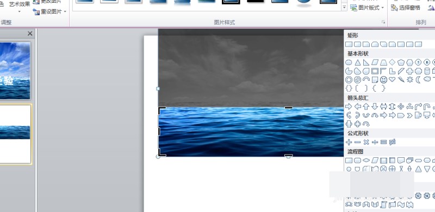Insert the pentagon basic shape
Image resolution: width=435 pixels, height=212 pixels.
401,62
